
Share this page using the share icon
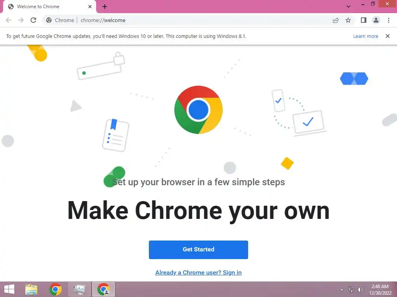pos(336,20)
